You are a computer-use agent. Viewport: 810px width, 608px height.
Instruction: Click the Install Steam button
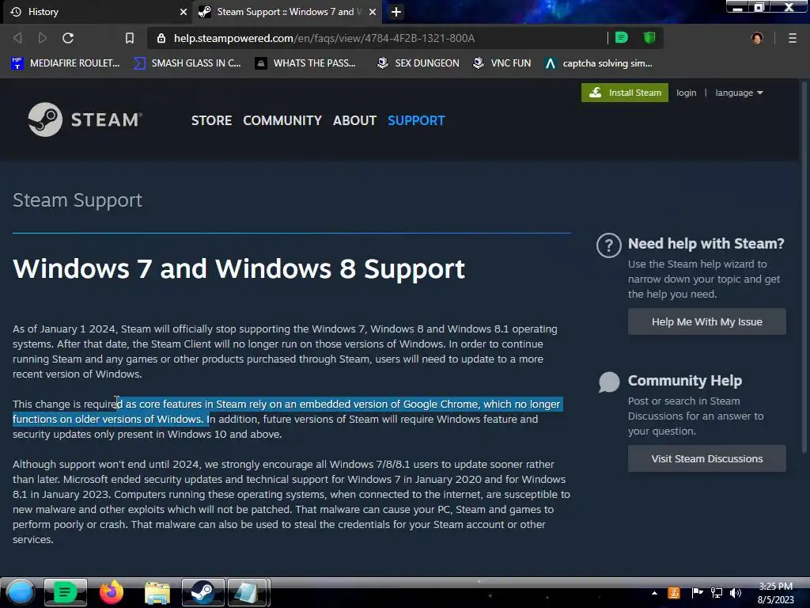click(625, 93)
